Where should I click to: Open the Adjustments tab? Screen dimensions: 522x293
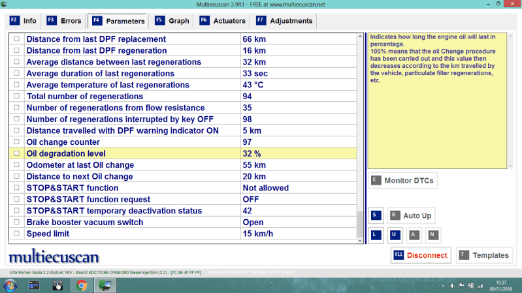click(x=285, y=21)
